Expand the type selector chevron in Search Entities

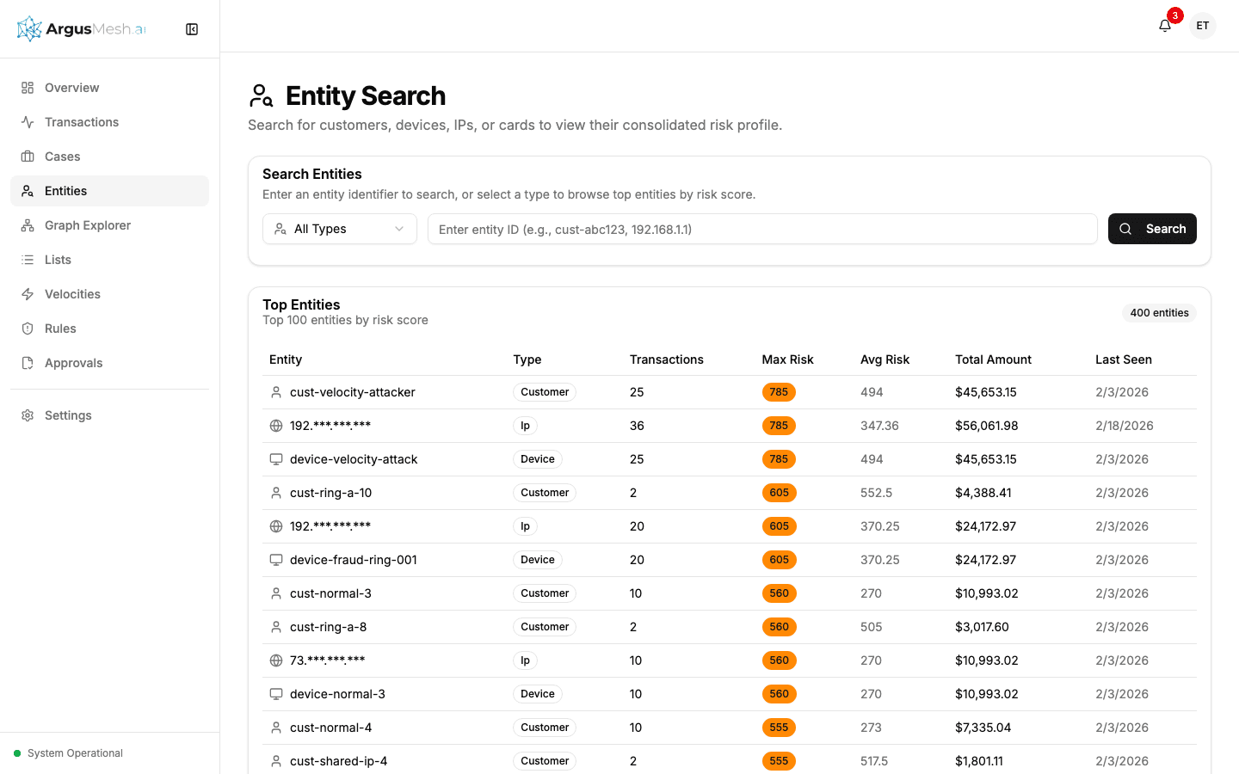click(x=398, y=228)
